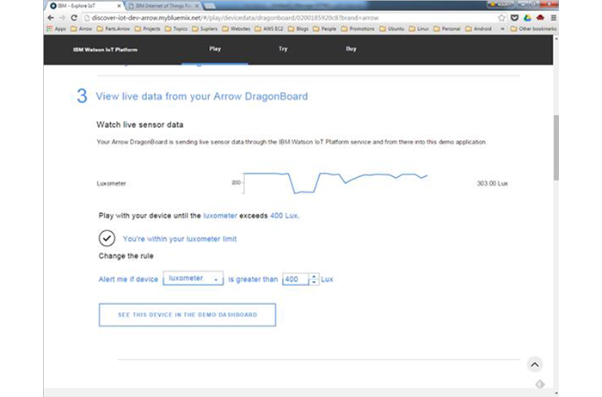Increase the Lux threshold with up stepper
The width and height of the screenshot is (602, 397).
pyautogui.click(x=314, y=276)
